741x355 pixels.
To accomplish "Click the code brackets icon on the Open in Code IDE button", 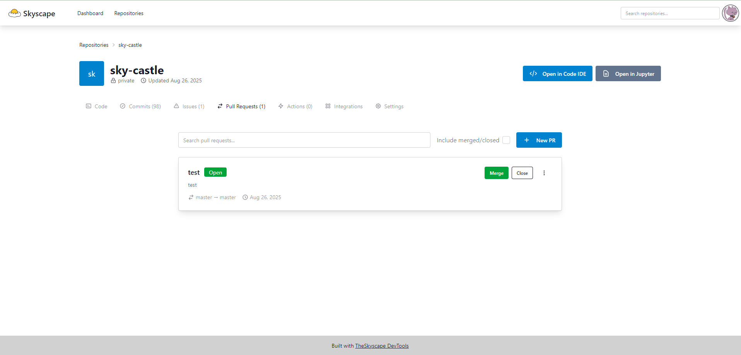I will pyautogui.click(x=533, y=73).
